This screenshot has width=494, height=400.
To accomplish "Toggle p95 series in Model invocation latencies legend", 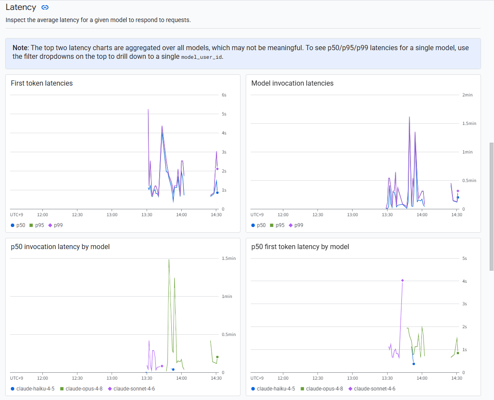I will (x=277, y=225).
